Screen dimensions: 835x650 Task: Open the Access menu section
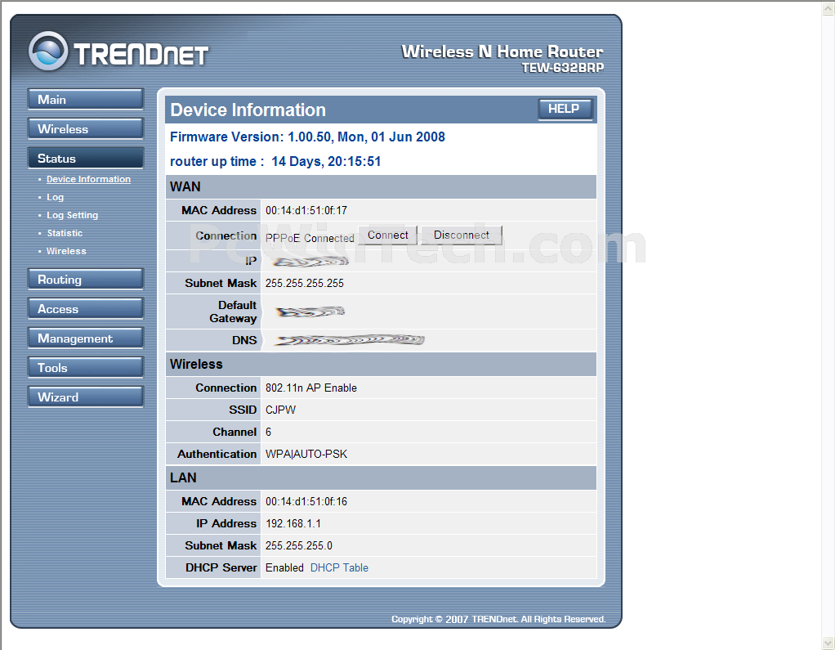pyautogui.click(x=86, y=308)
